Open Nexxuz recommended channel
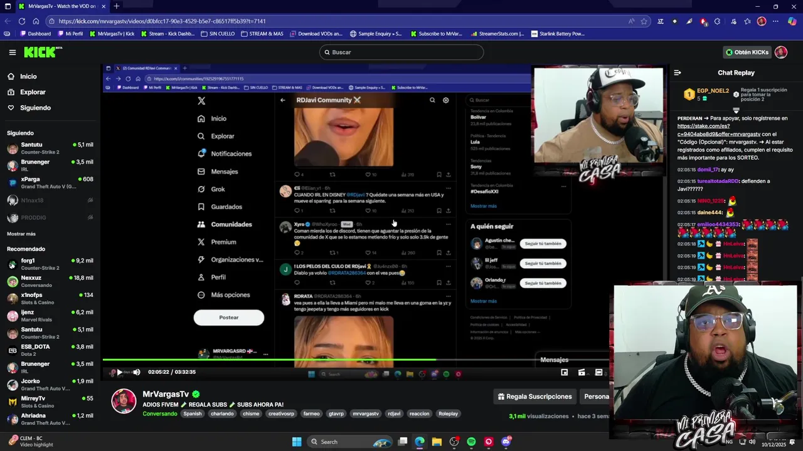 pos(50,281)
